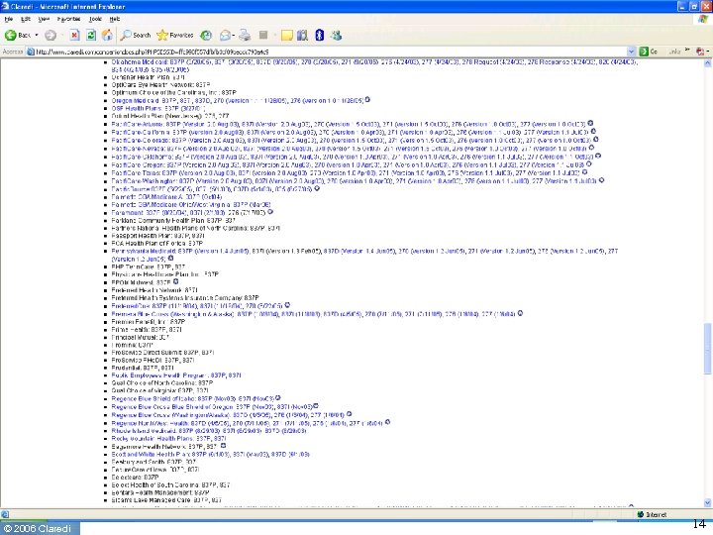
Task: Select the Prudential 837P, 837I entry
Action: pyautogui.click(x=143, y=368)
